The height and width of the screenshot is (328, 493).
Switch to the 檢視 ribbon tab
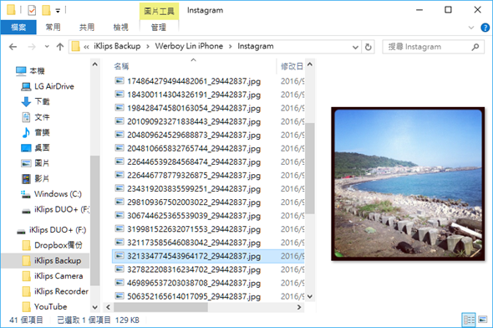(120, 28)
